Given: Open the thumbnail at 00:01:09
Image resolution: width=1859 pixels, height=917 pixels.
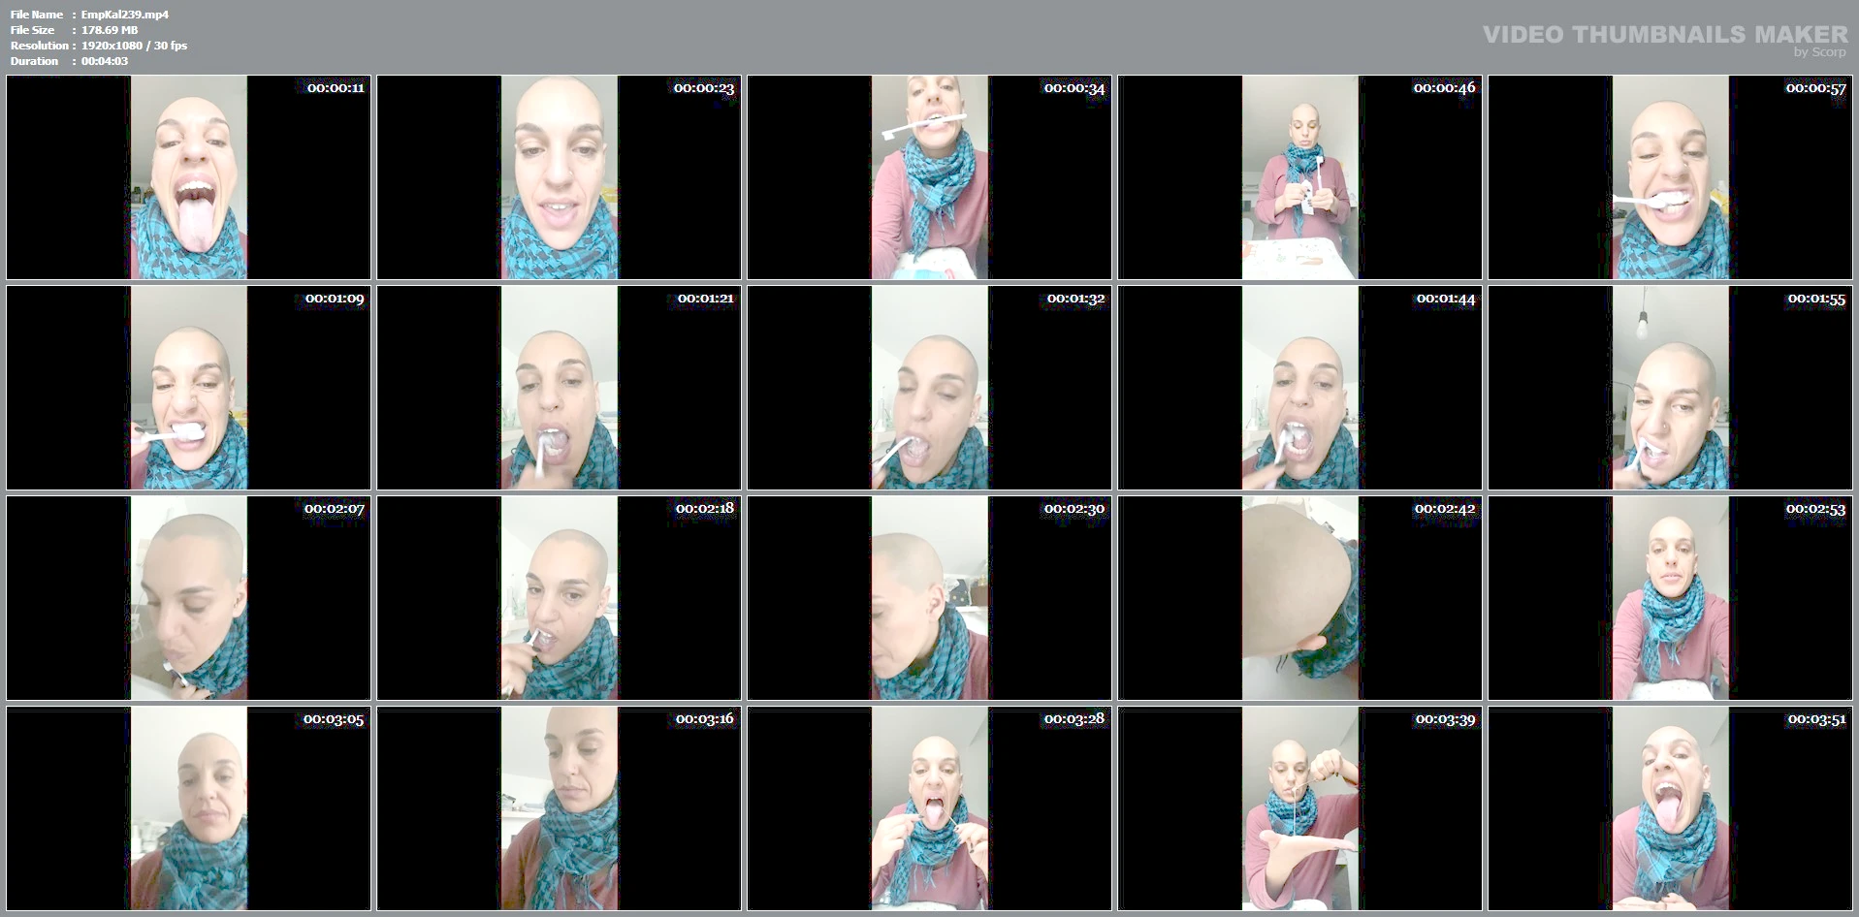Looking at the screenshot, I should tap(189, 388).
